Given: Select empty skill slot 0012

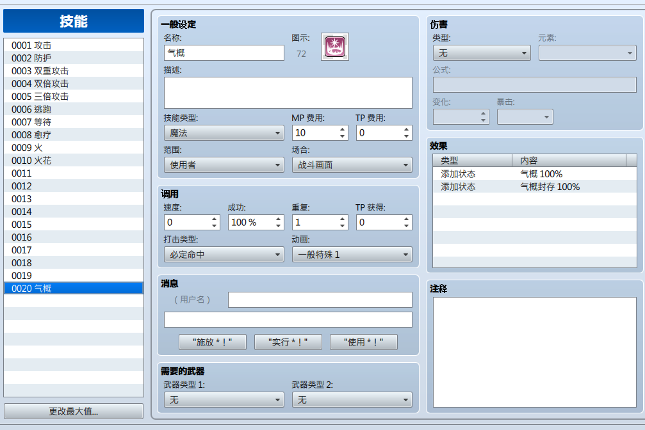Looking at the screenshot, I should [x=74, y=186].
